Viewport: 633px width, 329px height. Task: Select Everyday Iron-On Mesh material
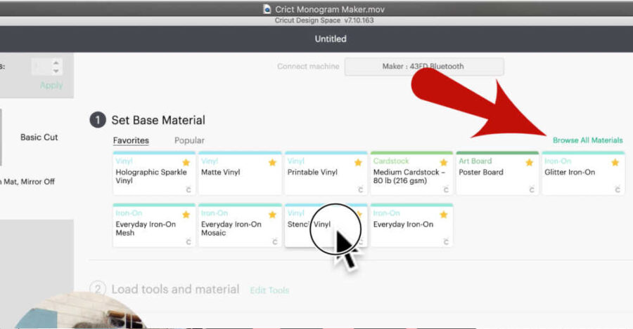click(x=154, y=225)
